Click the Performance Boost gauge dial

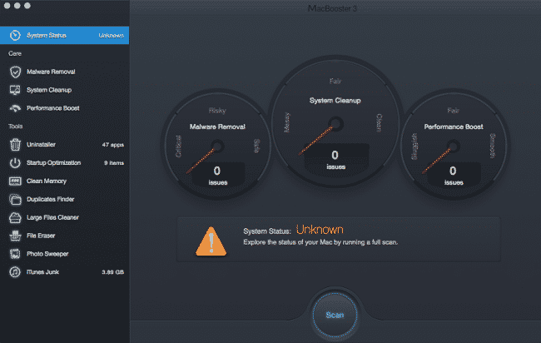[454, 148]
